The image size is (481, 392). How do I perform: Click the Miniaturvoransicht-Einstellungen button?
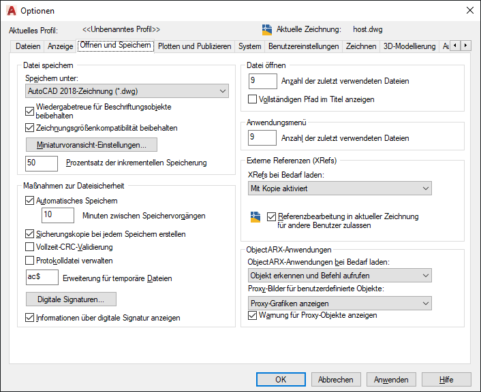(91, 145)
